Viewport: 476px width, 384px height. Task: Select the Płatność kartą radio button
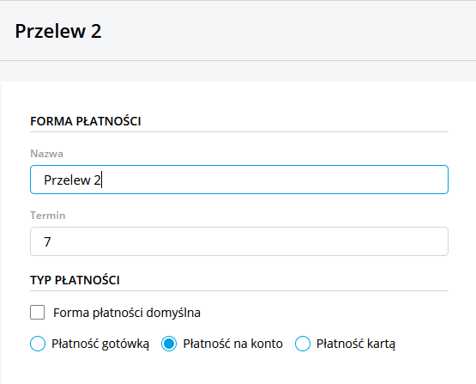(x=303, y=344)
